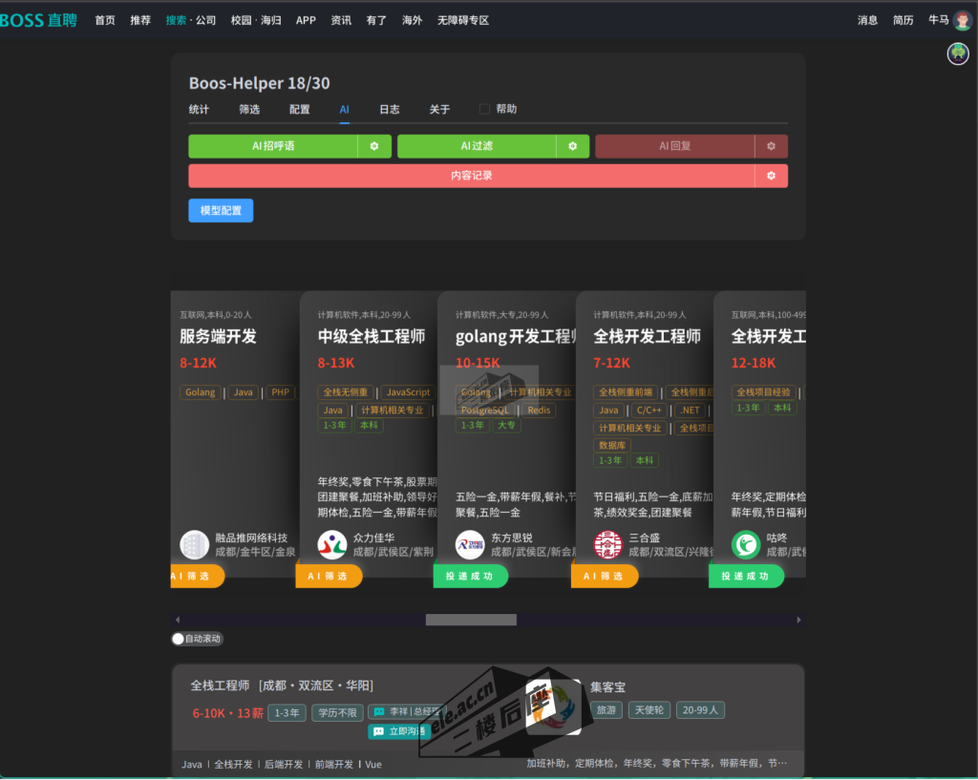
Task: Click the 模型配置 button
Action: click(221, 210)
